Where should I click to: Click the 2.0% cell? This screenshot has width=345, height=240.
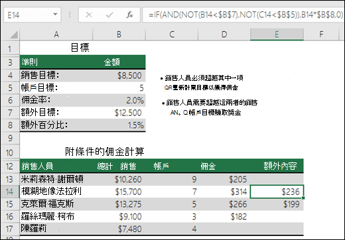pyautogui.click(x=119, y=100)
